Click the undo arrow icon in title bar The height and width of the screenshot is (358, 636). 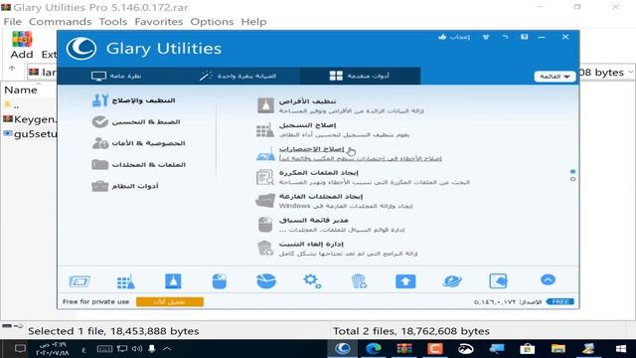pyautogui.click(x=505, y=37)
